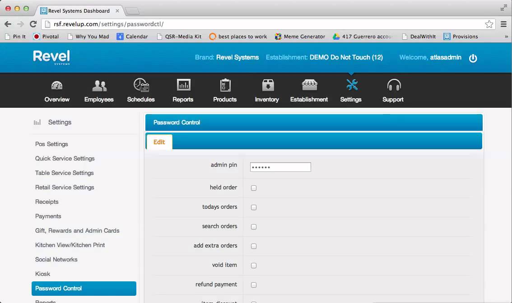This screenshot has height=303, width=512.
Task: Open the Why You Mad bookmark
Action: (88, 37)
